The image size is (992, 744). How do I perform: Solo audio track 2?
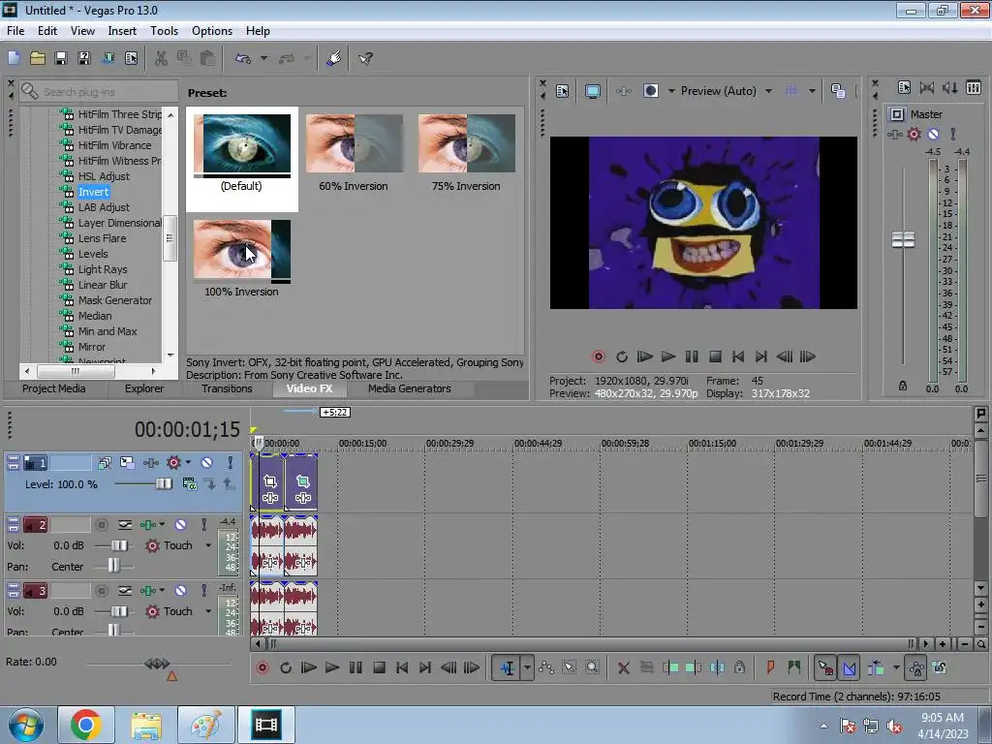click(203, 524)
